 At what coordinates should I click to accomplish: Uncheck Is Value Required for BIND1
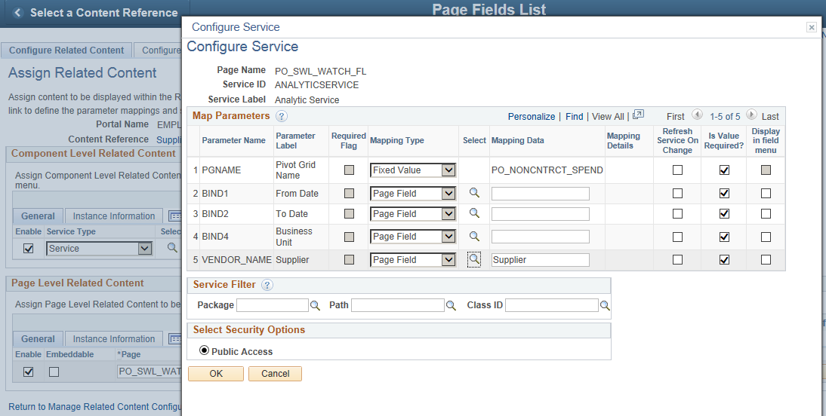[724, 193]
